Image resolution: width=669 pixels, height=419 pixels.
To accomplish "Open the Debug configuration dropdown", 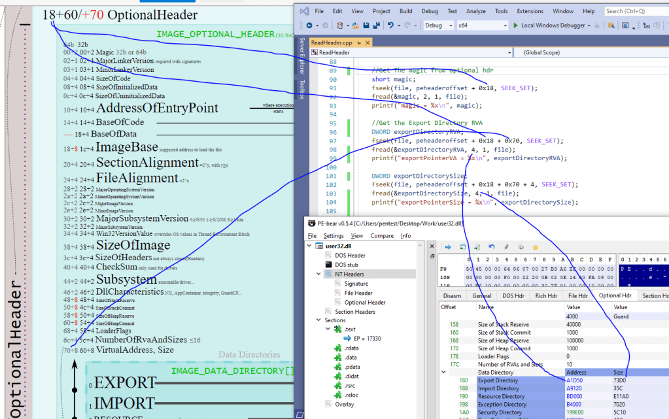I will click(x=438, y=25).
